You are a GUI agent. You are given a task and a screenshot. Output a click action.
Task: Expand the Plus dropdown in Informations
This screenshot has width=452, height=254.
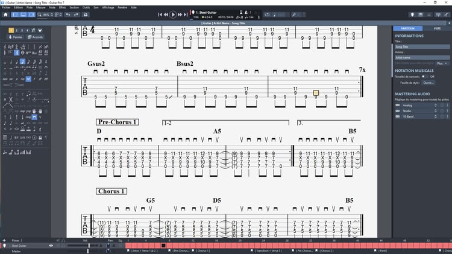tap(442, 63)
